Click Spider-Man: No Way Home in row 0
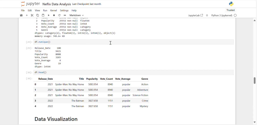Image resolution: width=257 pixels, height=125 pixels. [x=69, y=84]
